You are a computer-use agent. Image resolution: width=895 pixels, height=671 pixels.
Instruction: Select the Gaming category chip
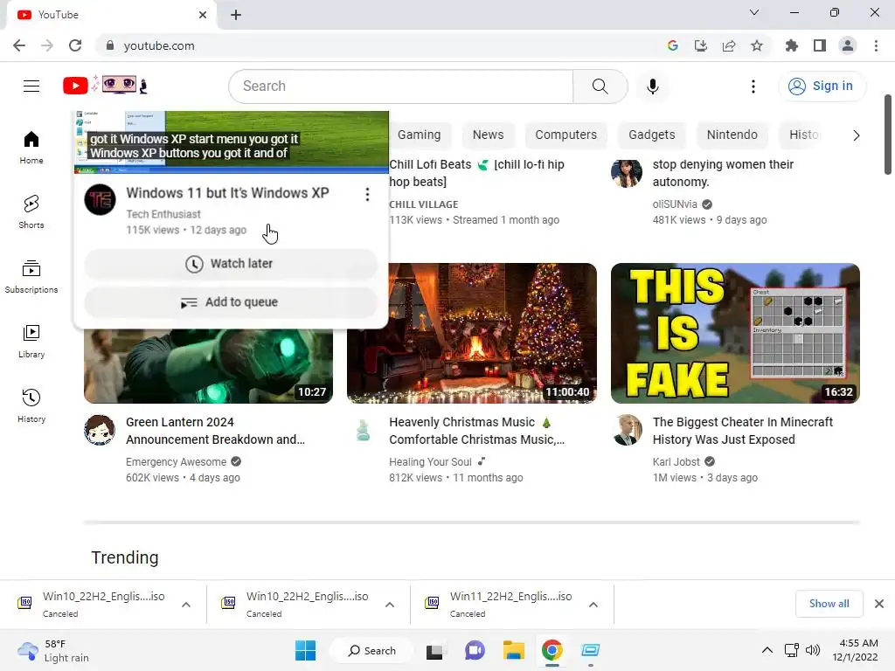(x=419, y=135)
